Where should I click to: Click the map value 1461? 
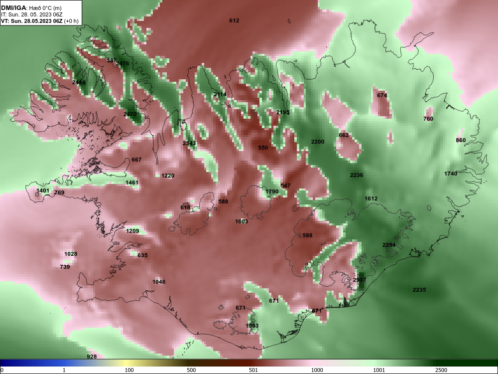point(132,183)
